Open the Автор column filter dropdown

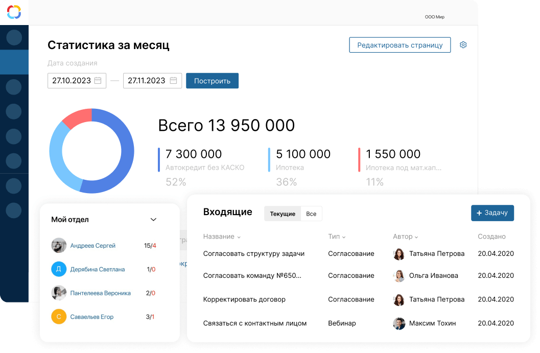click(x=406, y=237)
